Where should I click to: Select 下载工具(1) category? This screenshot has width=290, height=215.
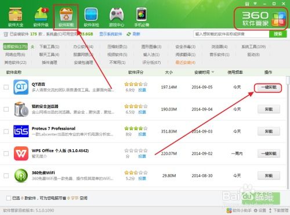49,46
